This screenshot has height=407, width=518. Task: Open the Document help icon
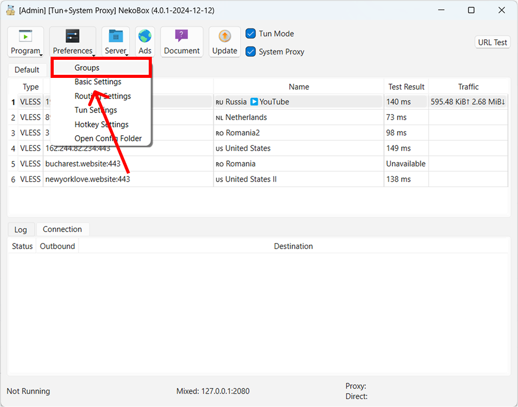coord(181,36)
